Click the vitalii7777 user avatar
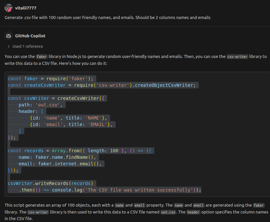 point(9,8)
